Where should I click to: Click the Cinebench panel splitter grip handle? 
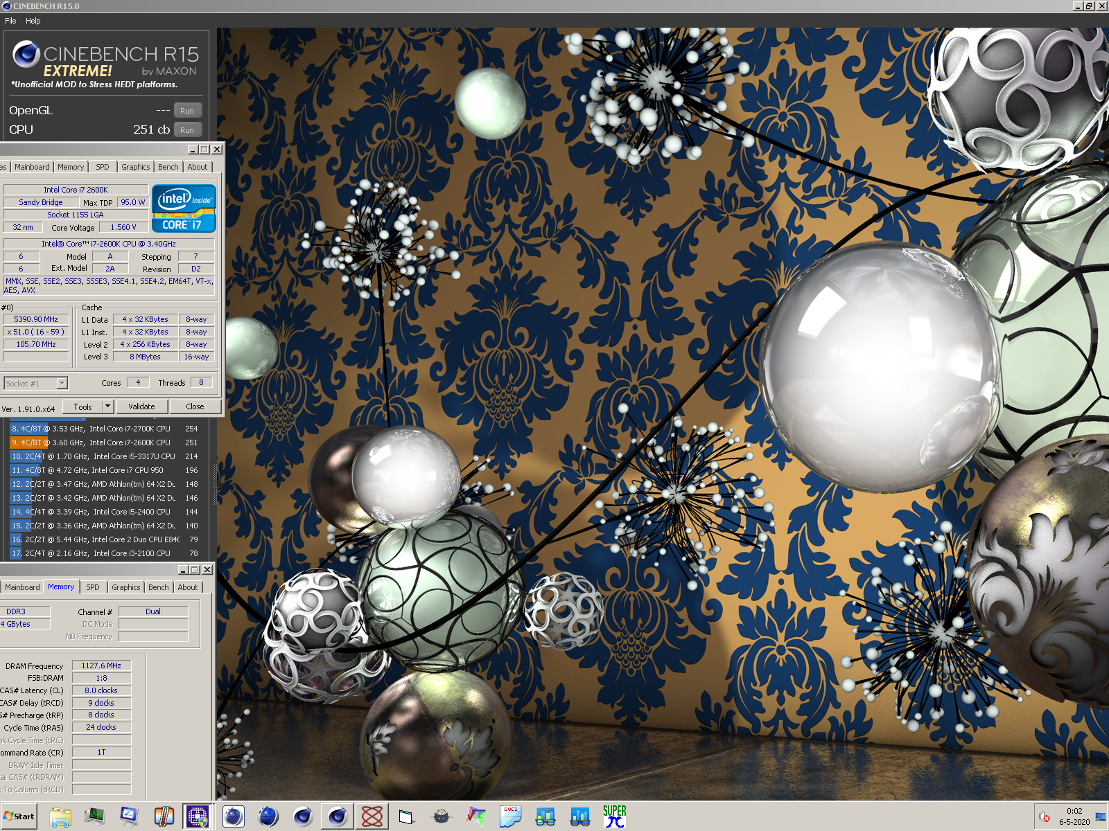[215, 485]
